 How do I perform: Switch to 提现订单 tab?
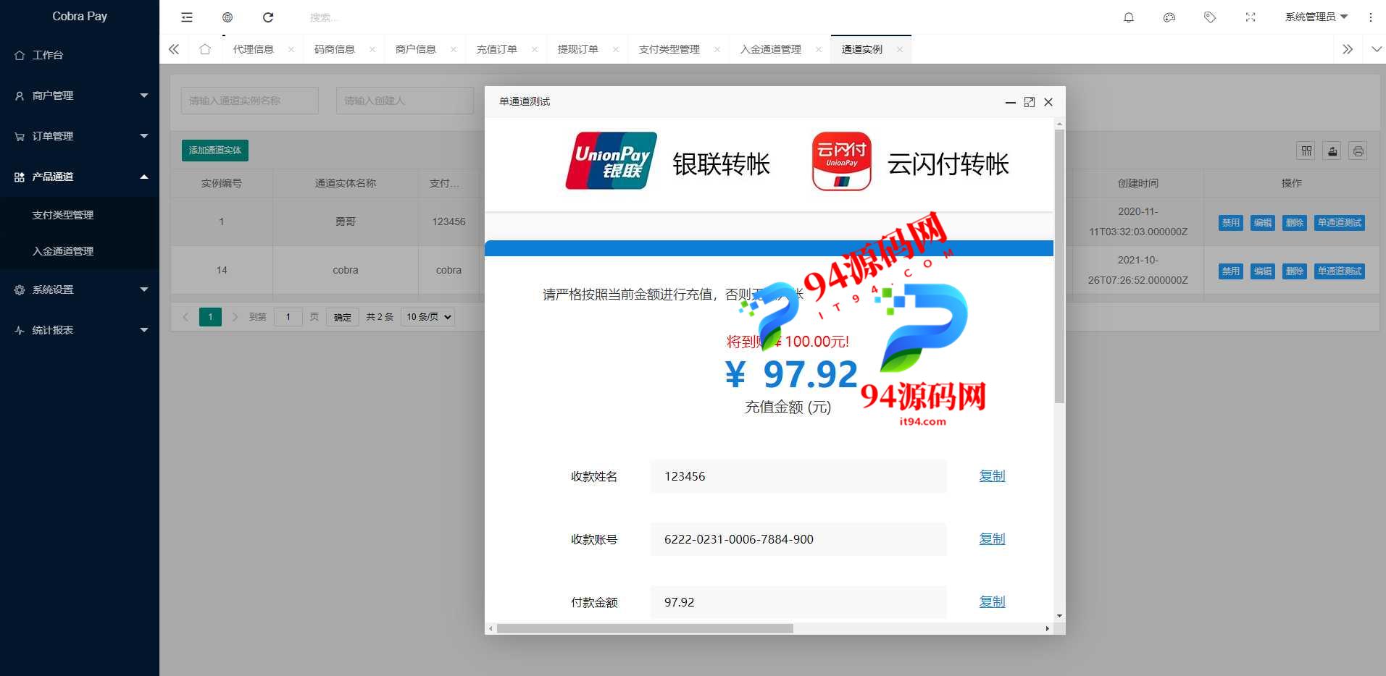coord(577,49)
